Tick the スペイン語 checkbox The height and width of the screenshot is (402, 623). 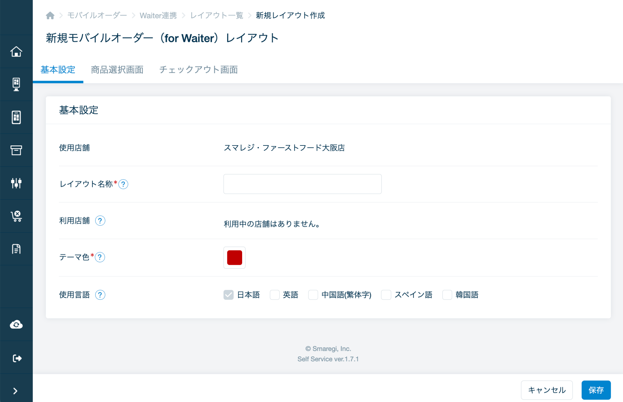click(x=386, y=295)
